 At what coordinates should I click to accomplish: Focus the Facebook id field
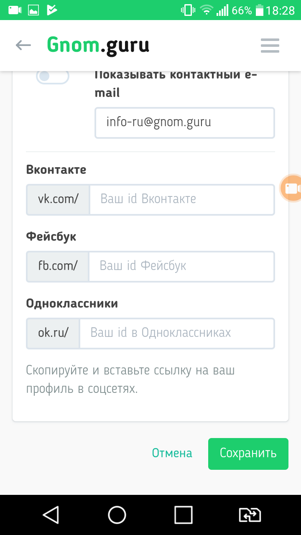tap(181, 266)
